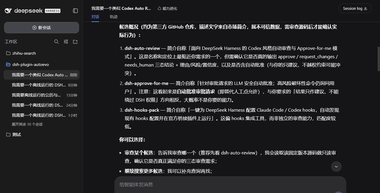Click the HARNESS badge beside the logo
This screenshot has height=193, width=380.
click(x=53, y=11)
